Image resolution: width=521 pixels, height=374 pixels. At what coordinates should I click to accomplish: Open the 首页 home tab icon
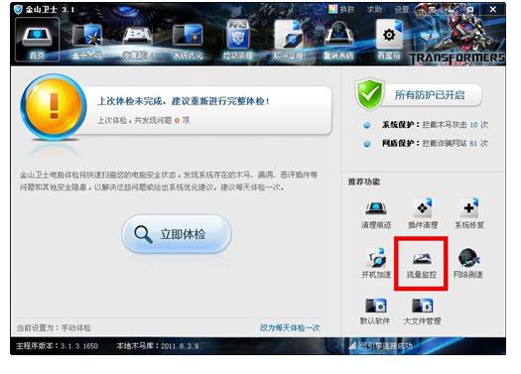click(x=38, y=40)
